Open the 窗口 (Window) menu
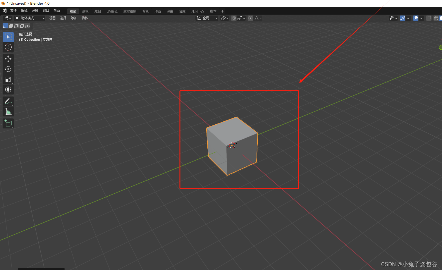The width and height of the screenshot is (442, 270). (x=46, y=11)
